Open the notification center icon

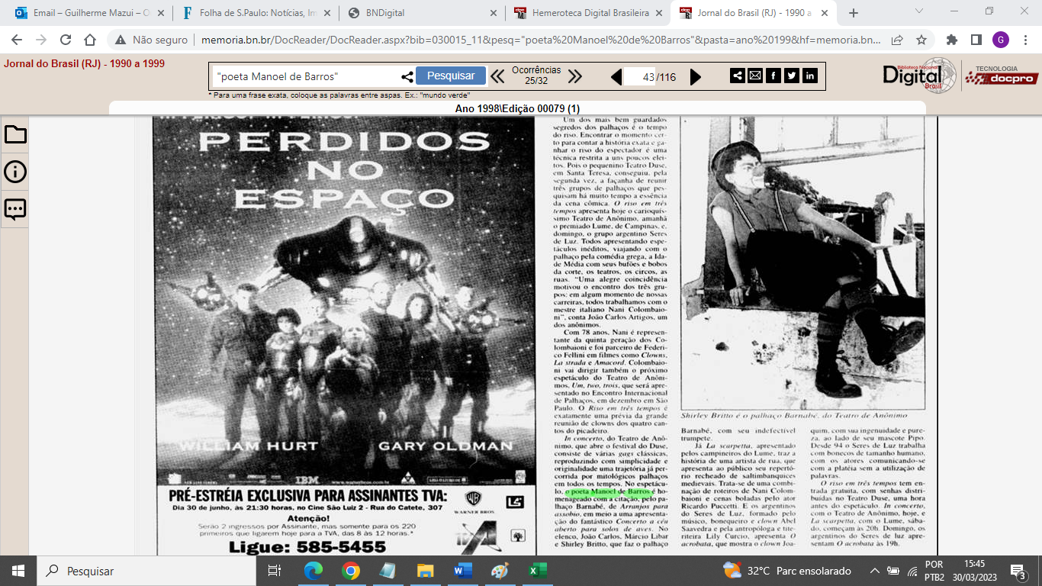(1018, 571)
